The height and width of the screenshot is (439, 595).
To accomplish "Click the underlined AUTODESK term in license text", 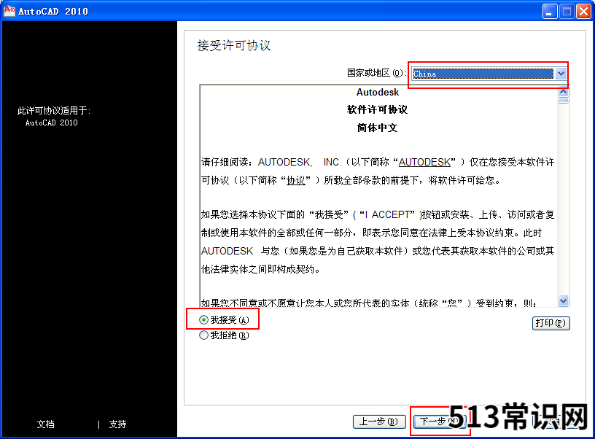I will pyautogui.click(x=424, y=163).
